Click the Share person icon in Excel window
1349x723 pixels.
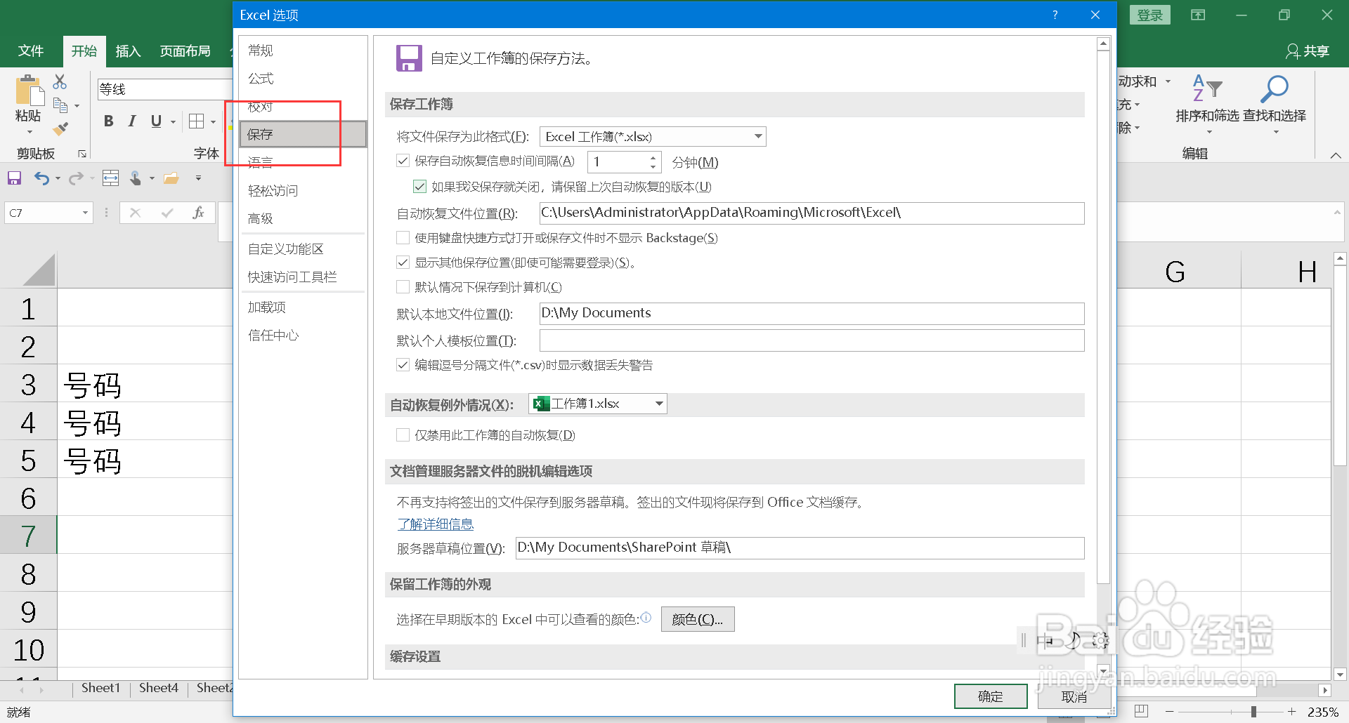pos(1292,51)
